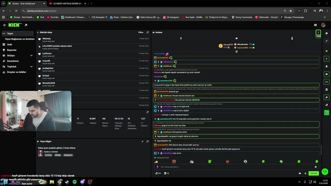Open the emoji picker in message field

click(x=316, y=167)
